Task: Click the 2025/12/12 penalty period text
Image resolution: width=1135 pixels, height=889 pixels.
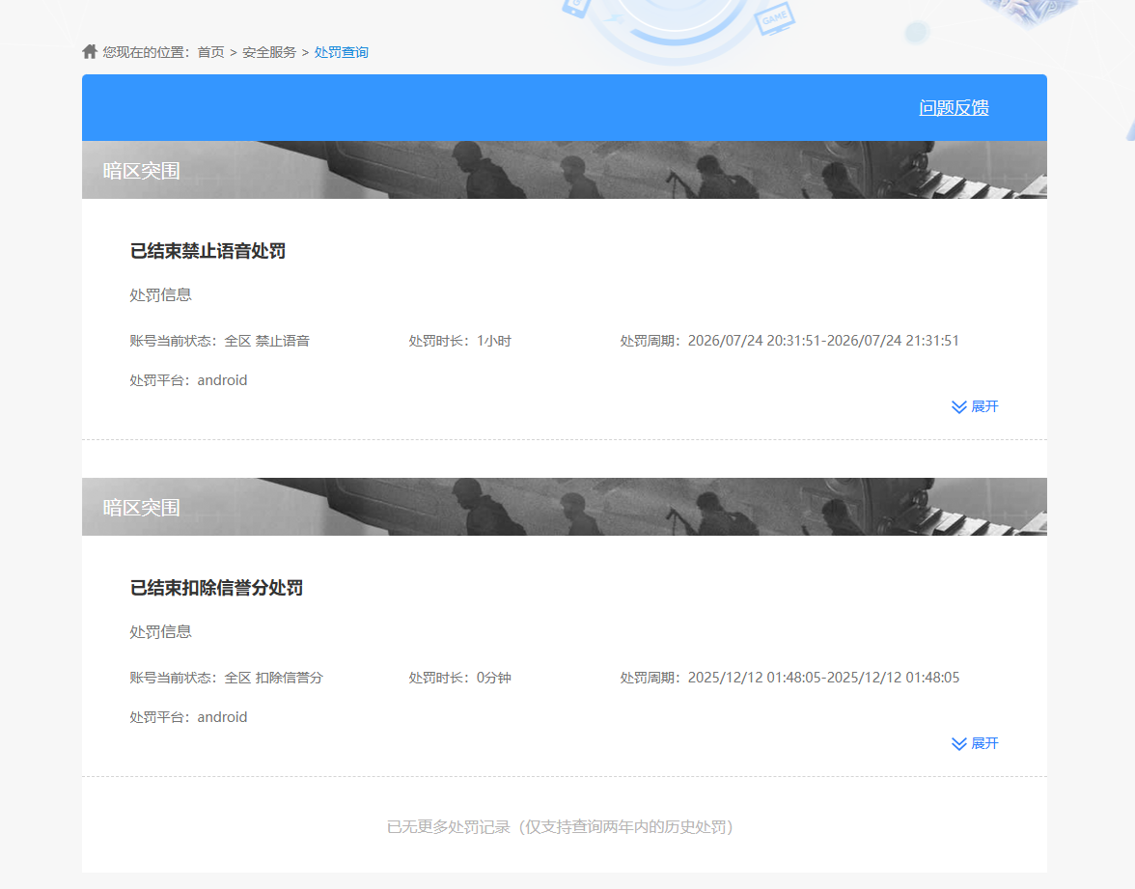Action: click(789, 678)
